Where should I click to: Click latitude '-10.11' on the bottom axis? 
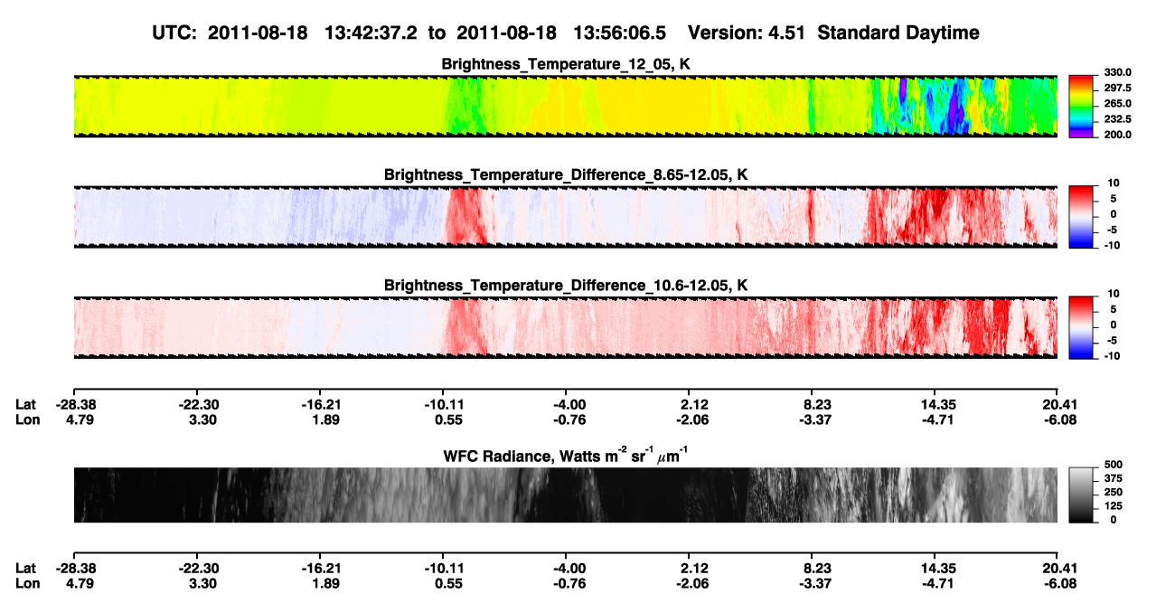click(444, 568)
